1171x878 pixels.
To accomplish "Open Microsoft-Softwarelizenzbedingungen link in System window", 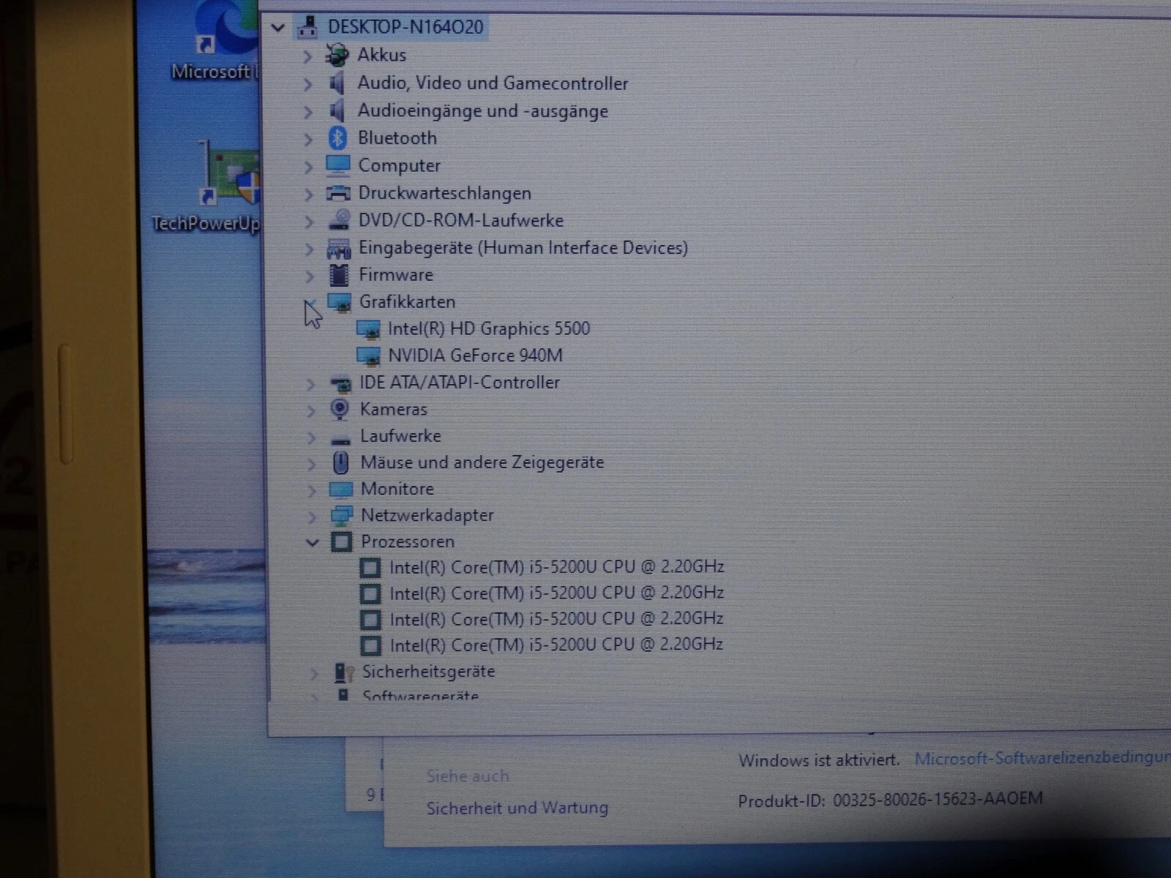I will coord(1042,759).
